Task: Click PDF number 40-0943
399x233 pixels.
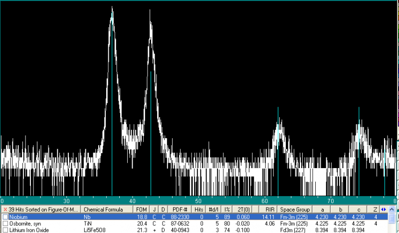Action: click(x=180, y=230)
